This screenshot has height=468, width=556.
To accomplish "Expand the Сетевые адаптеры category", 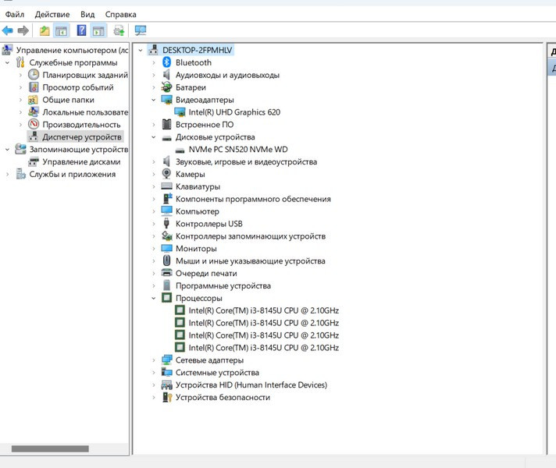I will (x=154, y=360).
